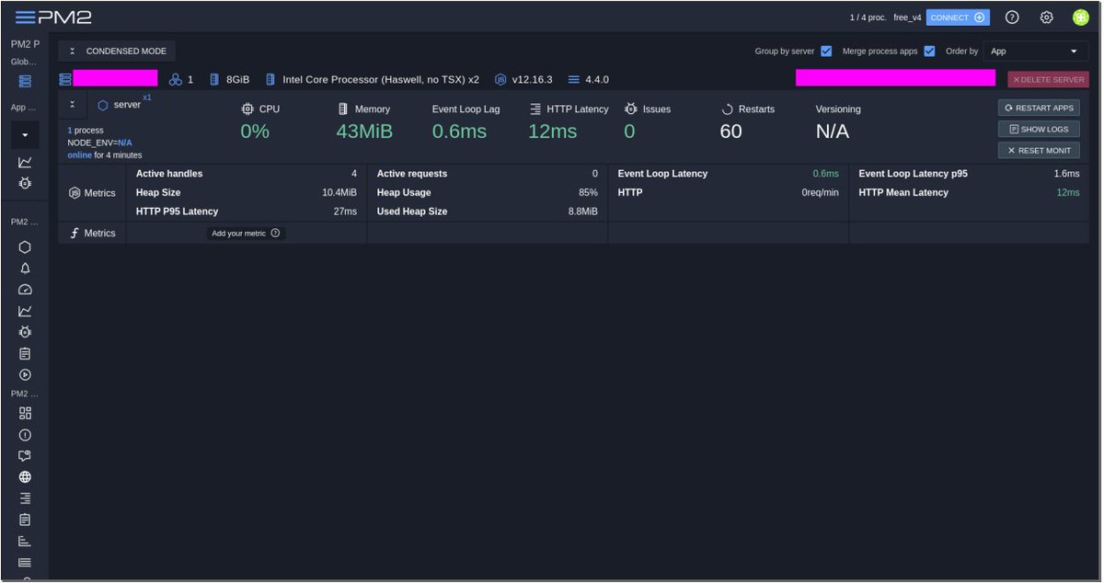
Task: Open the globe icon in the sidebar
Action: (x=25, y=477)
